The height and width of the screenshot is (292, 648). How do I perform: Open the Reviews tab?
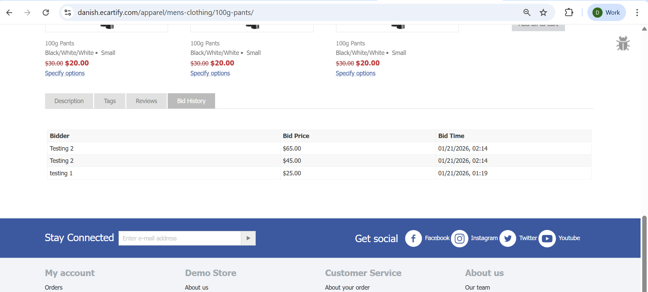(146, 101)
